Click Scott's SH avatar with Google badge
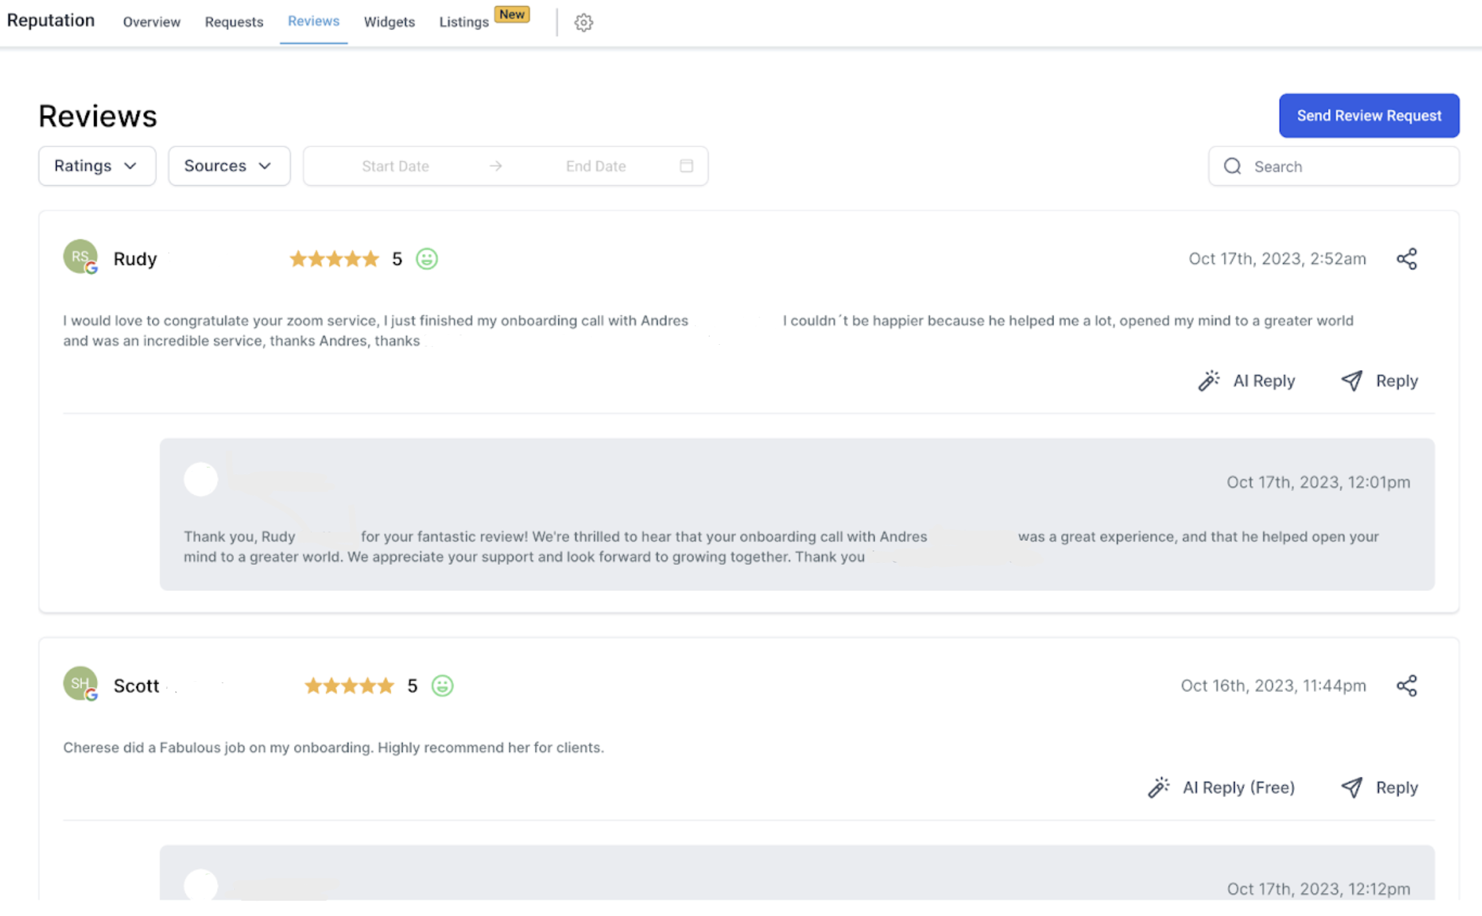 pyautogui.click(x=80, y=684)
